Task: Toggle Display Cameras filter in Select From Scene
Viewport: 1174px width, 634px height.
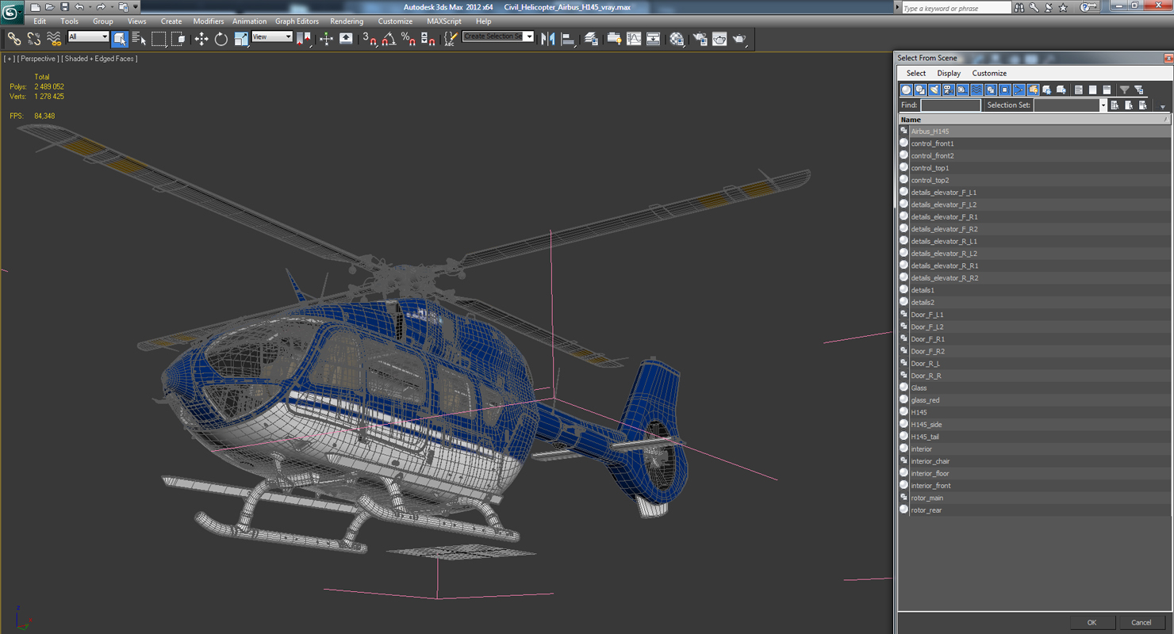Action: [948, 90]
